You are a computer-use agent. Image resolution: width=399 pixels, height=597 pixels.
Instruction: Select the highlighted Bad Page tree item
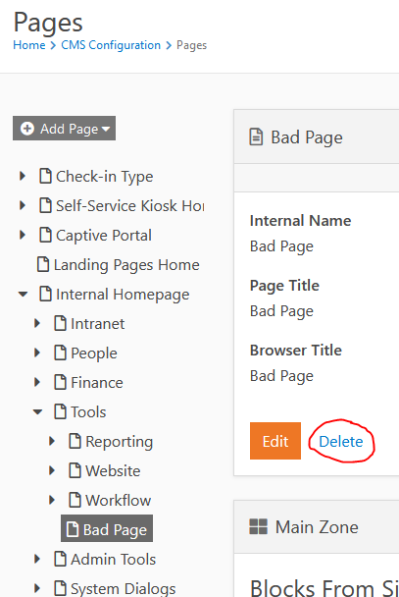(107, 528)
